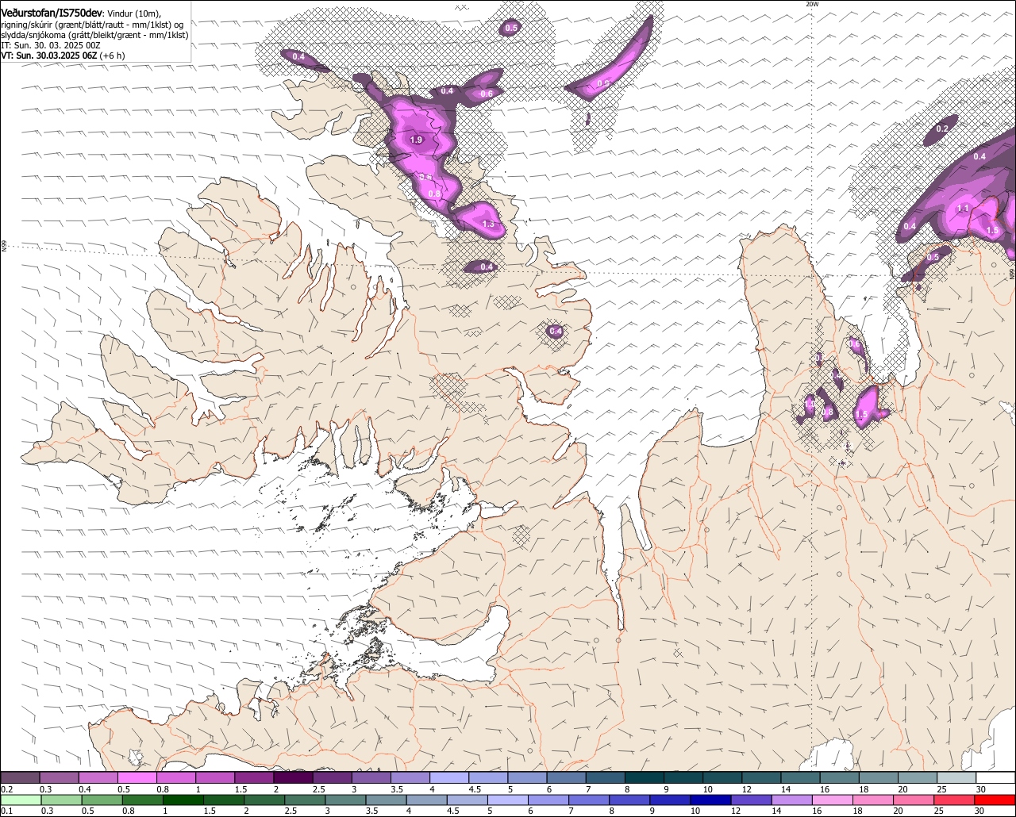Image resolution: width=1016 pixels, height=817 pixels.
Task: Click the 1.3 precipitation value on the map
Action: (x=488, y=224)
